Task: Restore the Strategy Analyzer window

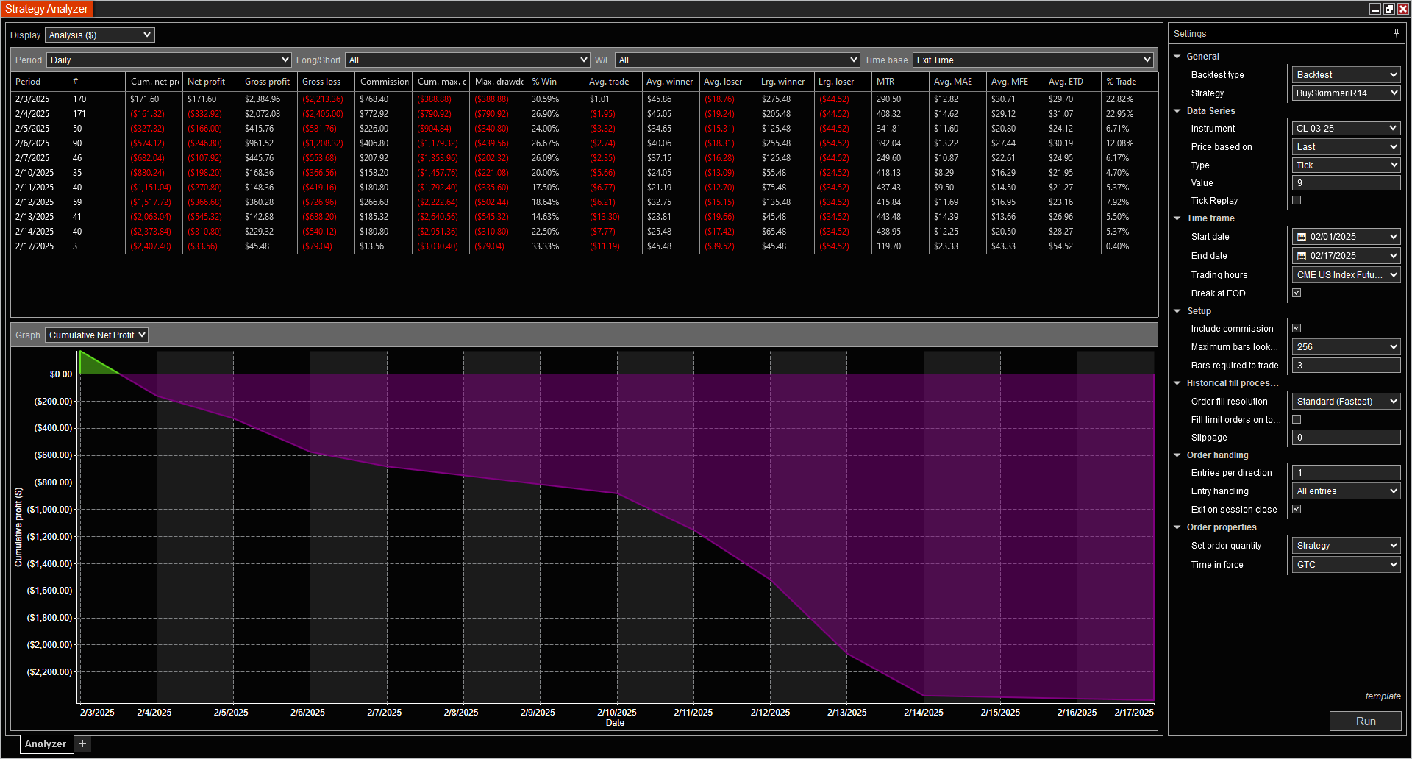Action: [x=1388, y=9]
